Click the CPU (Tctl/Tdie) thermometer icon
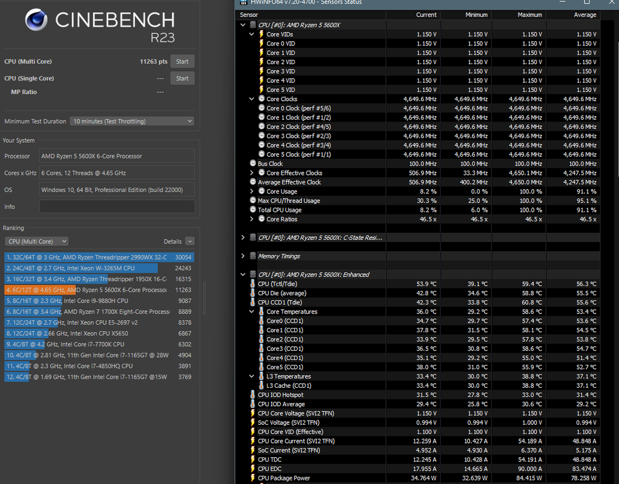This screenshot has height=484, width=619. (x=253, y=284)
